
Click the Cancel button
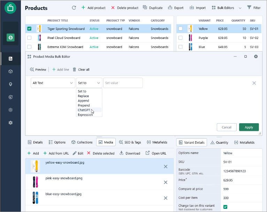pyautogui.click(x=227, y=127)
